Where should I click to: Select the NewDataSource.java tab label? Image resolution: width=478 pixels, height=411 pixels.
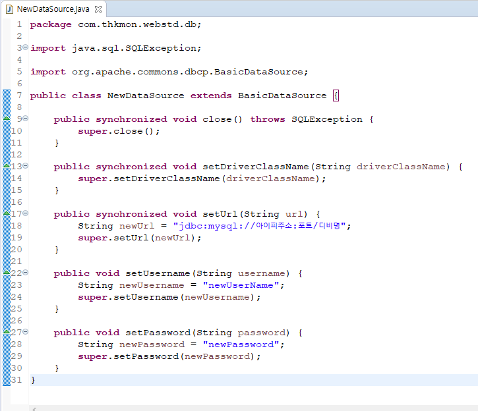tap(53, 10)
